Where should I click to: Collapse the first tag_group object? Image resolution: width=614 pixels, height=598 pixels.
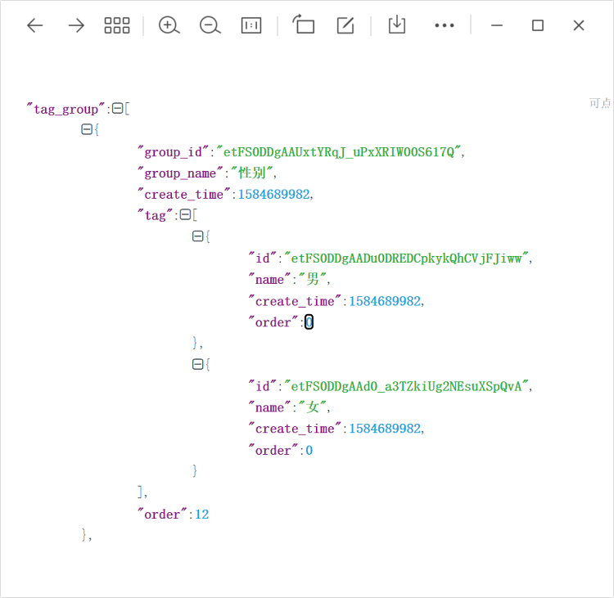coord(86,129)
